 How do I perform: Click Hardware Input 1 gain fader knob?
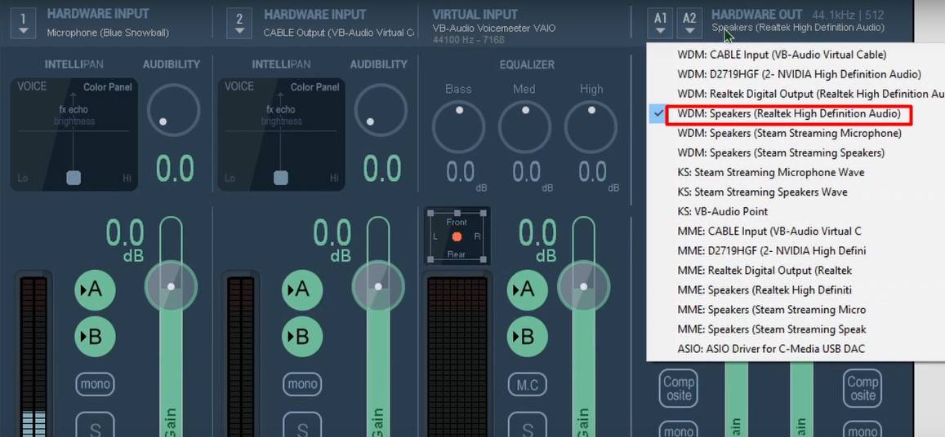tap(172, 286)
